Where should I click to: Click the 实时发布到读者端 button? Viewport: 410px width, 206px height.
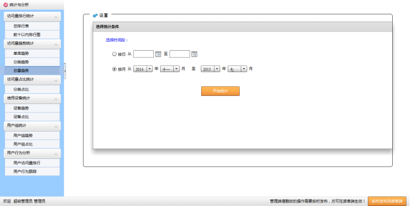click(387, 201)
